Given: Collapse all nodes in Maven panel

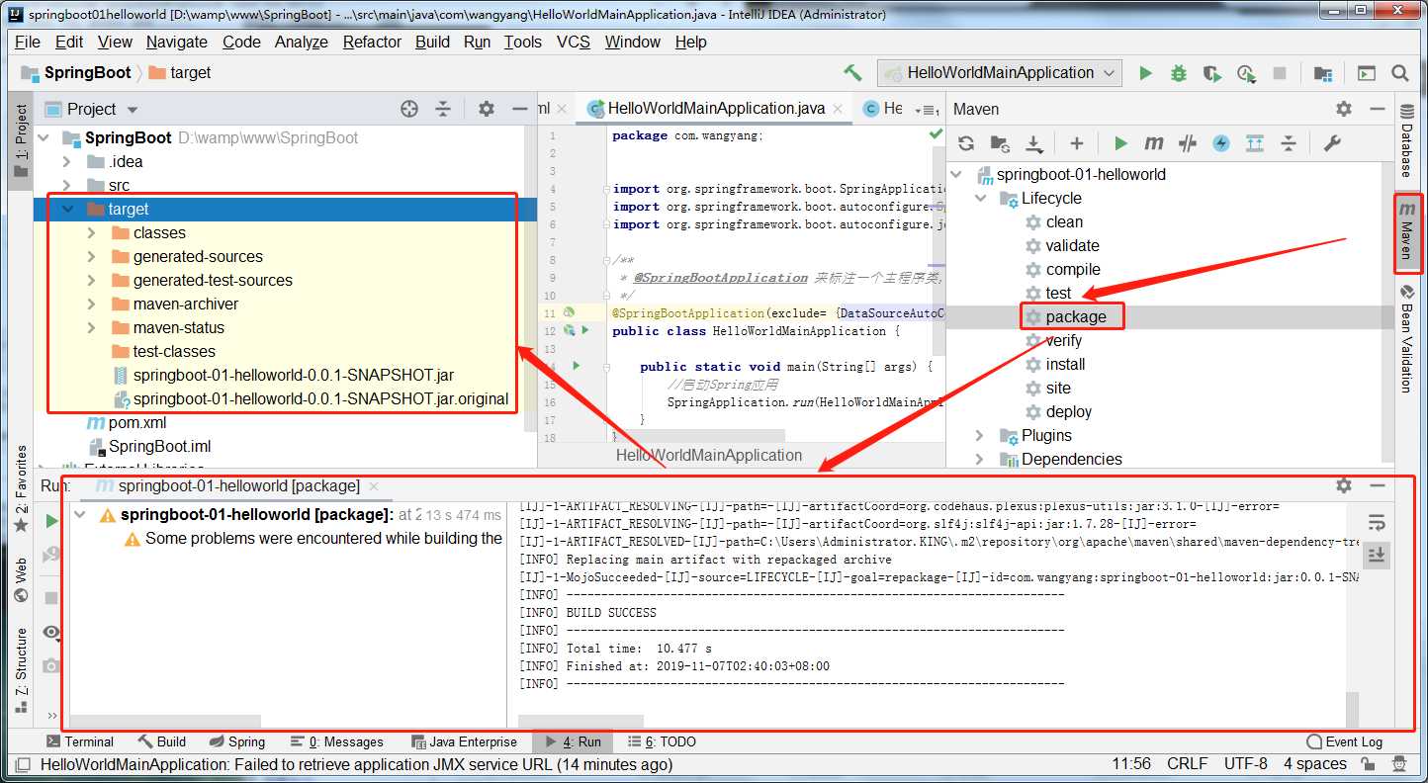Looking at the screenshot, I should (1289, 143).
